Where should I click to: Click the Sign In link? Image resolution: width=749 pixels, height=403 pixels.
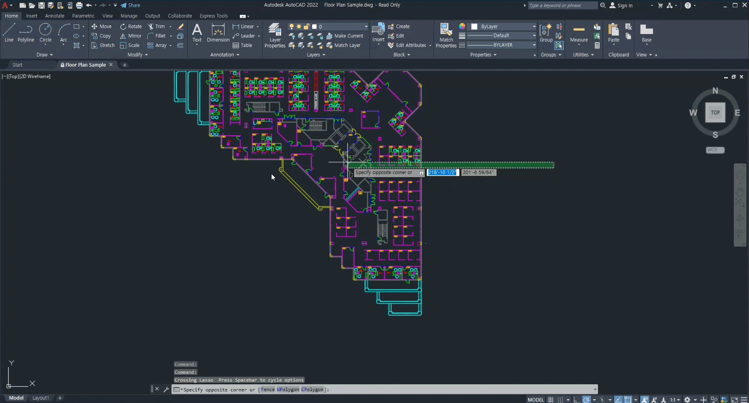coord(624,5)
